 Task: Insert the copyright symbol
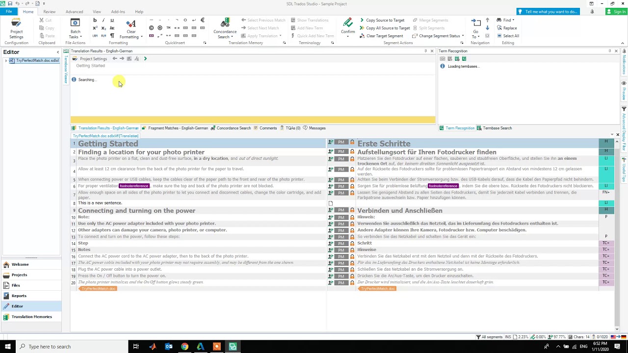[151, 28]
